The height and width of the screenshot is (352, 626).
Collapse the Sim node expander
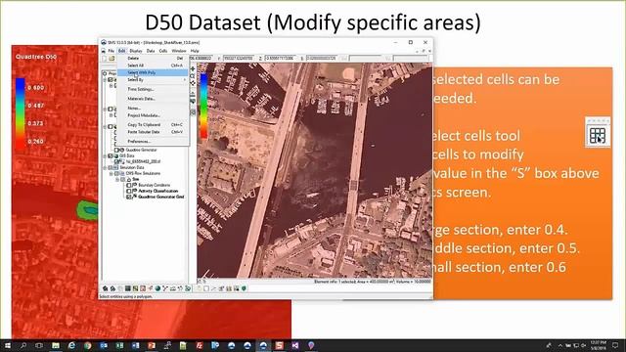[117, 180]
